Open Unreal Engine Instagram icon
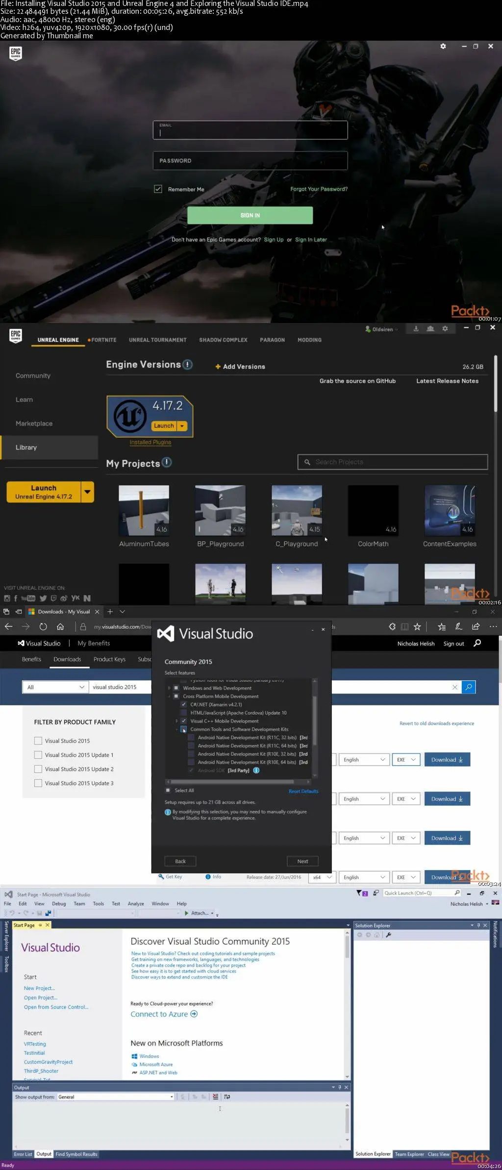Image resolution: width=502 pixels, height=1170 pixels. click(7, 598)
